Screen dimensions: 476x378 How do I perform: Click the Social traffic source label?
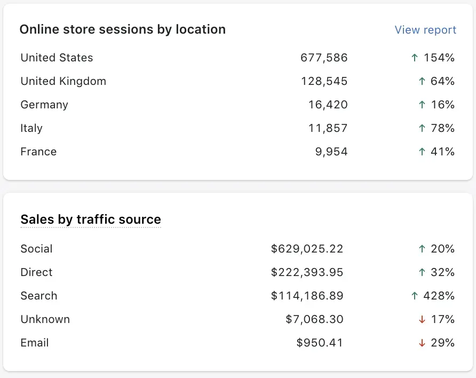(36, 249)
